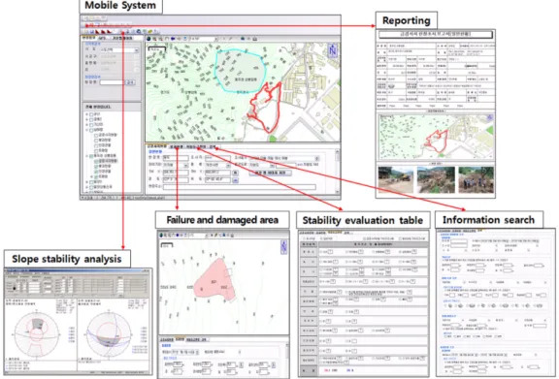
Task: Click the third site photo in Reporting
Action: (476, 180)
